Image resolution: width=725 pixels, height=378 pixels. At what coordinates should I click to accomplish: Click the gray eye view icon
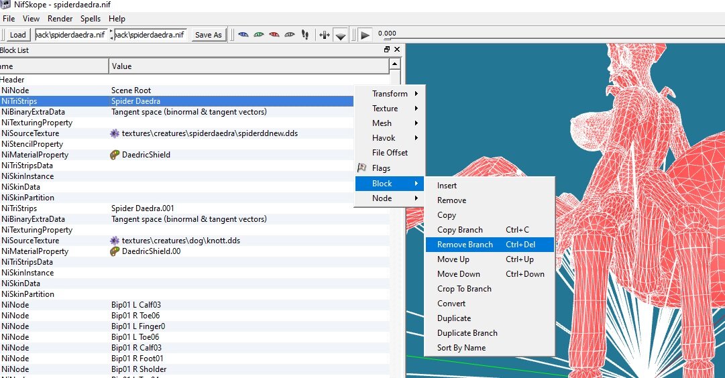290,35
